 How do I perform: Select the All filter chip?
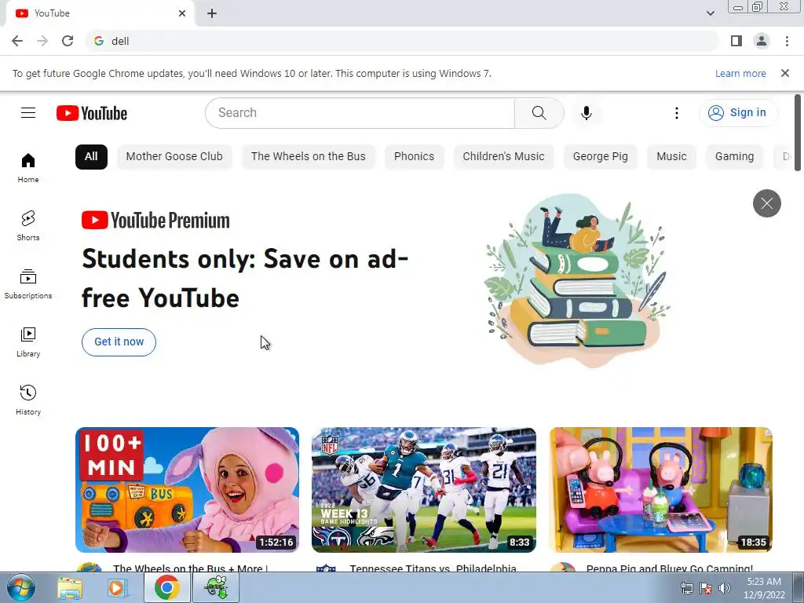click(91, 157)
